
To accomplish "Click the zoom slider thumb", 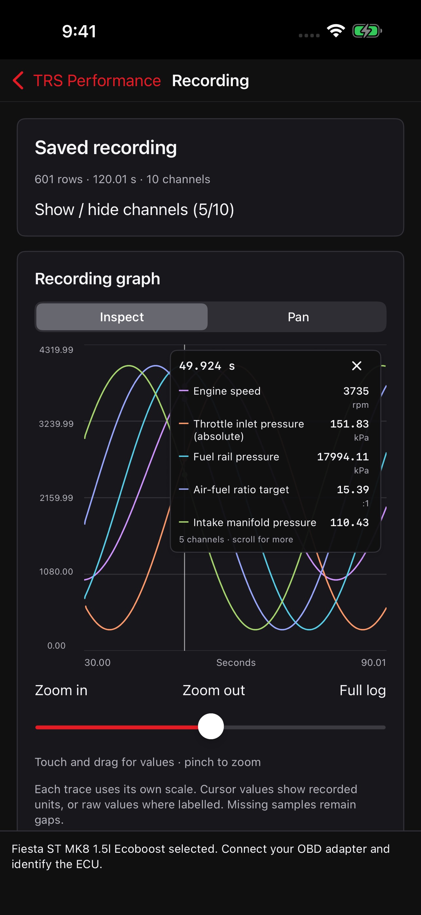I will (x=211, y=726).
